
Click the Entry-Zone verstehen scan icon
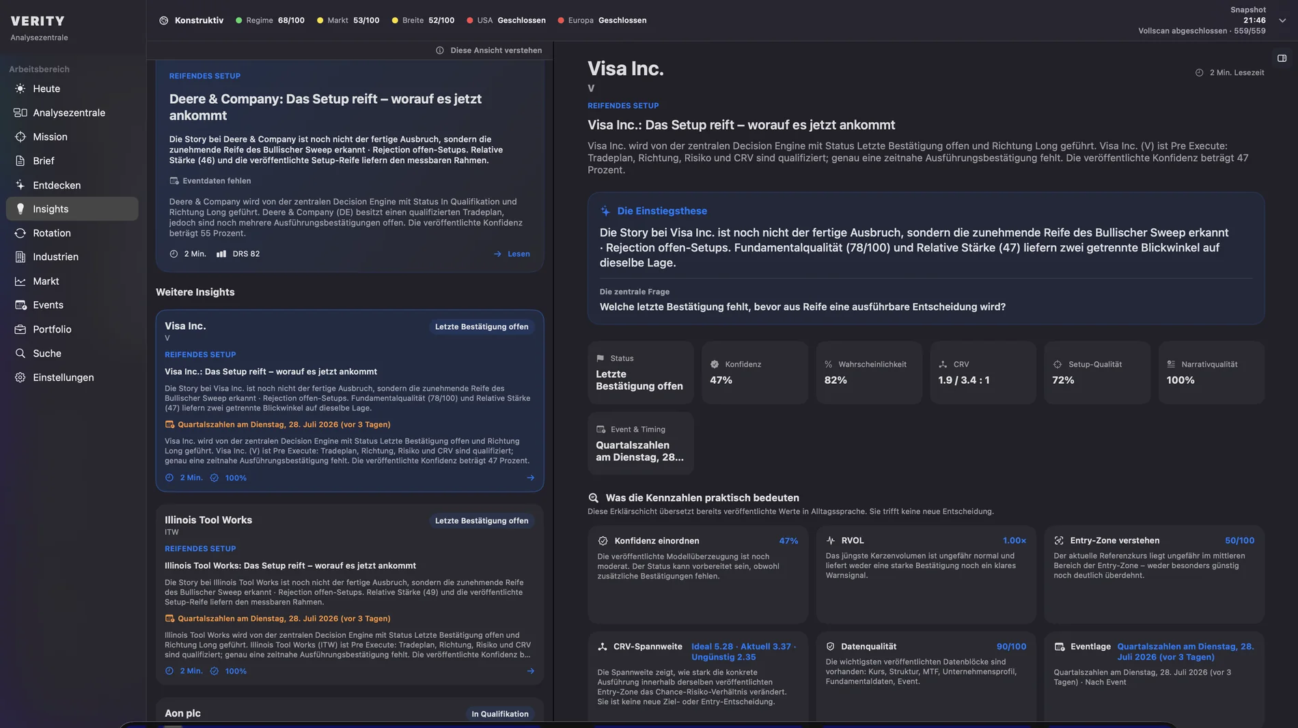(x=1059, y=541)
